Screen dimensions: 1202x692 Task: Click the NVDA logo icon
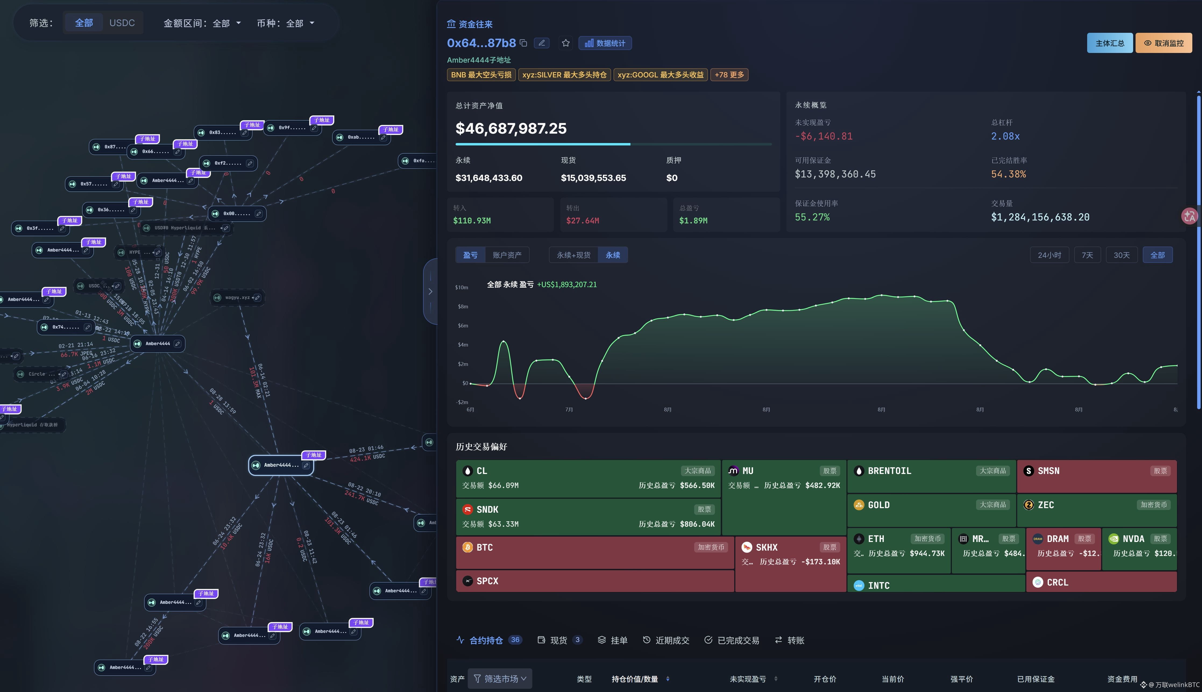(x=1114, y=538)
